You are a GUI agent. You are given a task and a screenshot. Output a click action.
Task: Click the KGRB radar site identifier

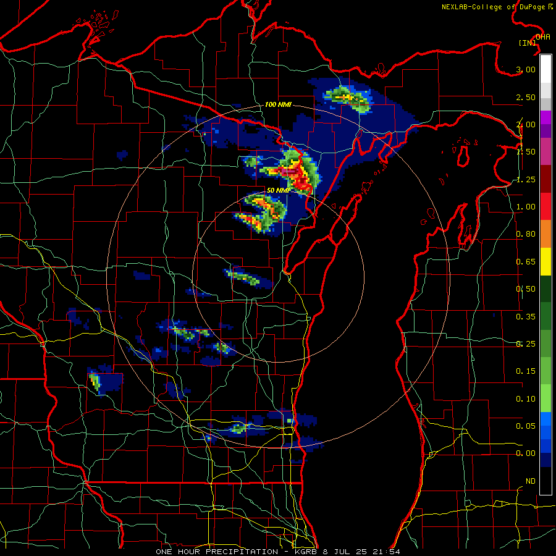pyautogui.click(x=306, y=552)
